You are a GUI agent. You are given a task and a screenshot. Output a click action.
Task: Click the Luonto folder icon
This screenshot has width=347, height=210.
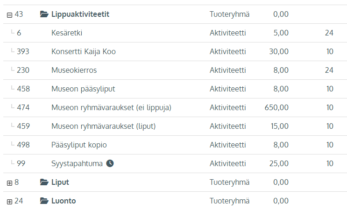coord(44,201)
